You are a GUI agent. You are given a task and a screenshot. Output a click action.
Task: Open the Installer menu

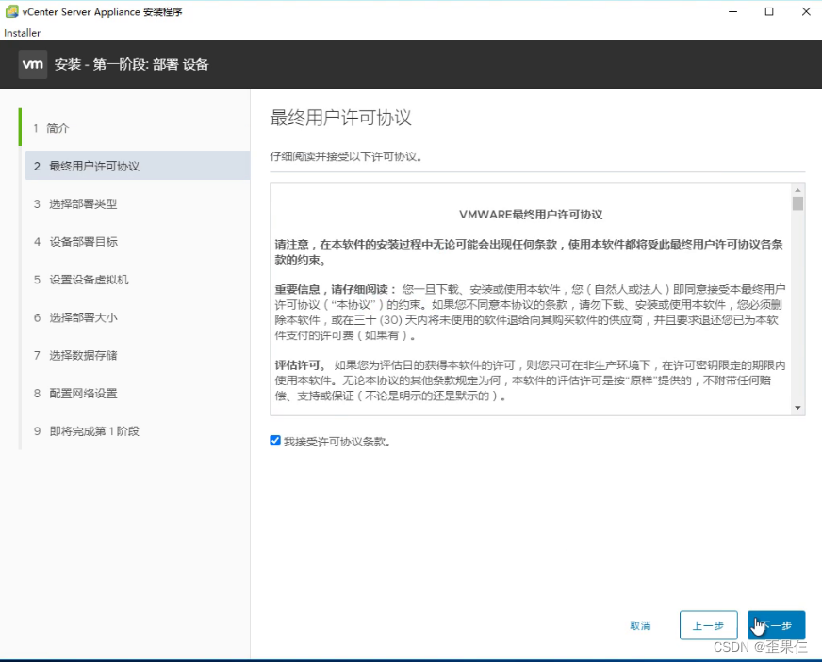22,32
